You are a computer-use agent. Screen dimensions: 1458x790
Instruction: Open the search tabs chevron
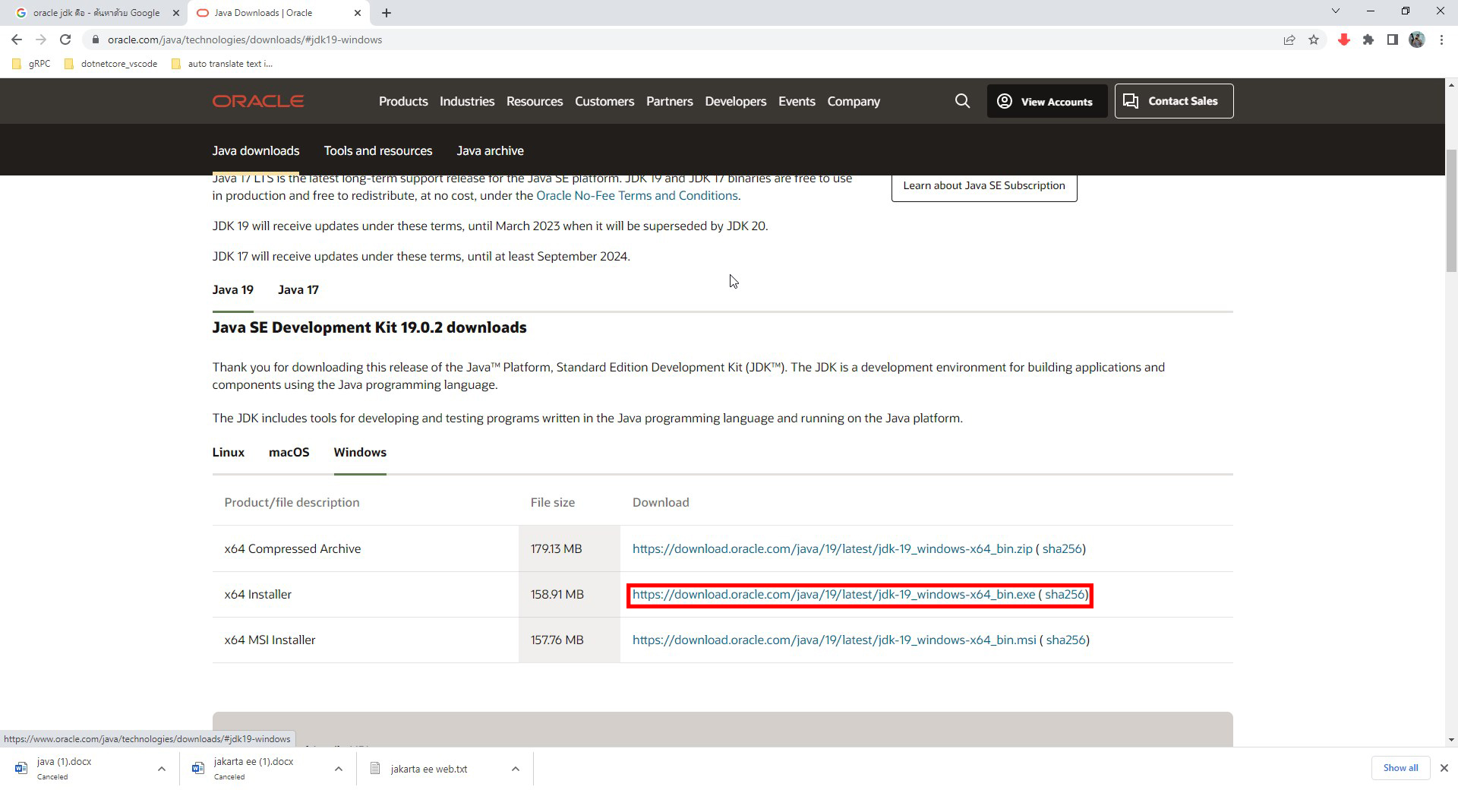(x=1336, y=11)
